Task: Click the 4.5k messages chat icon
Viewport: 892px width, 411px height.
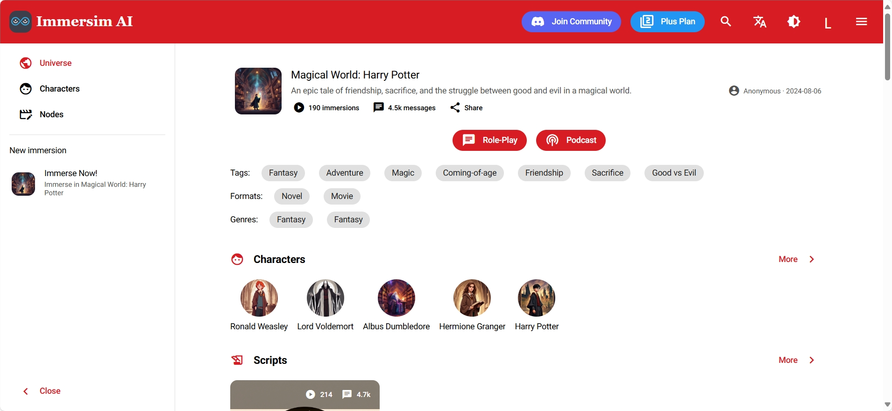Action: 379,108
